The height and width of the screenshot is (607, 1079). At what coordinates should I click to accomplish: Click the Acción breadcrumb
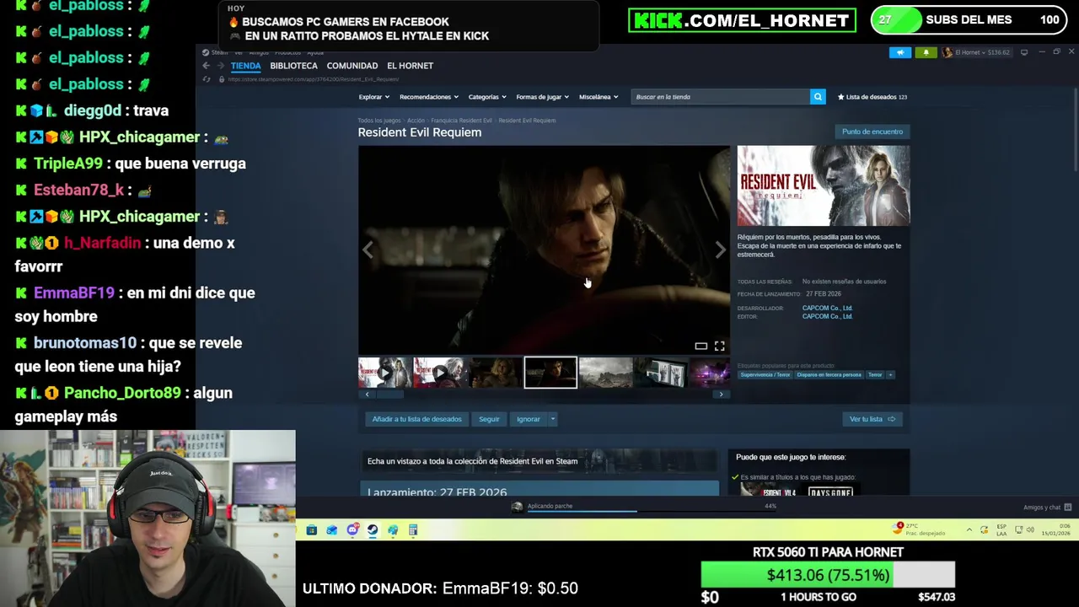(x=416, y=121)
